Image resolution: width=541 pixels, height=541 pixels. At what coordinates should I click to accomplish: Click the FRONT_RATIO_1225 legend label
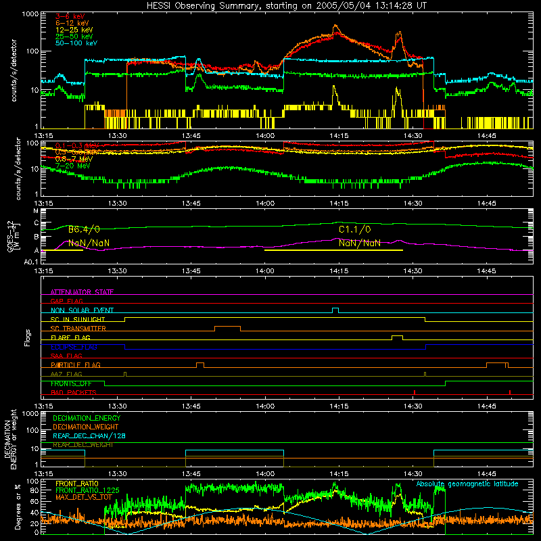click(x=87, y=490)
